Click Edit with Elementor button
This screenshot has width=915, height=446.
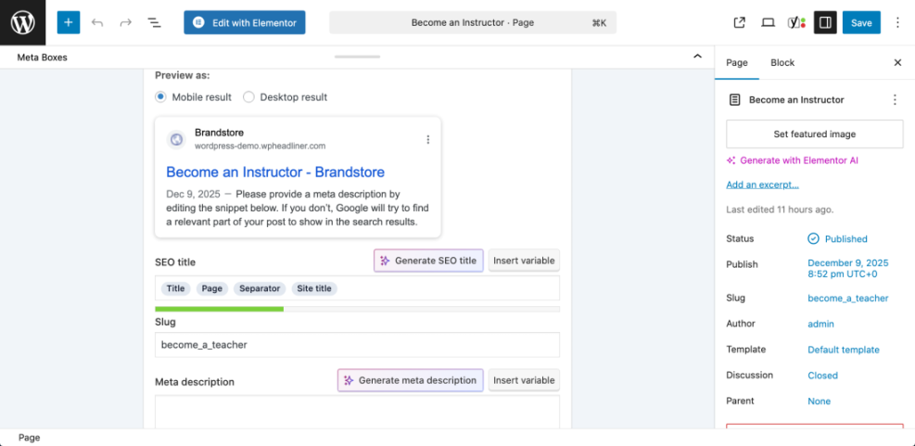click(245, 23)
